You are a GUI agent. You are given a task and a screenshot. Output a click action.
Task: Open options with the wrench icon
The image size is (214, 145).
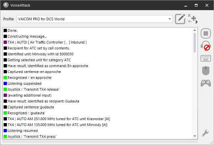(205, 133)
